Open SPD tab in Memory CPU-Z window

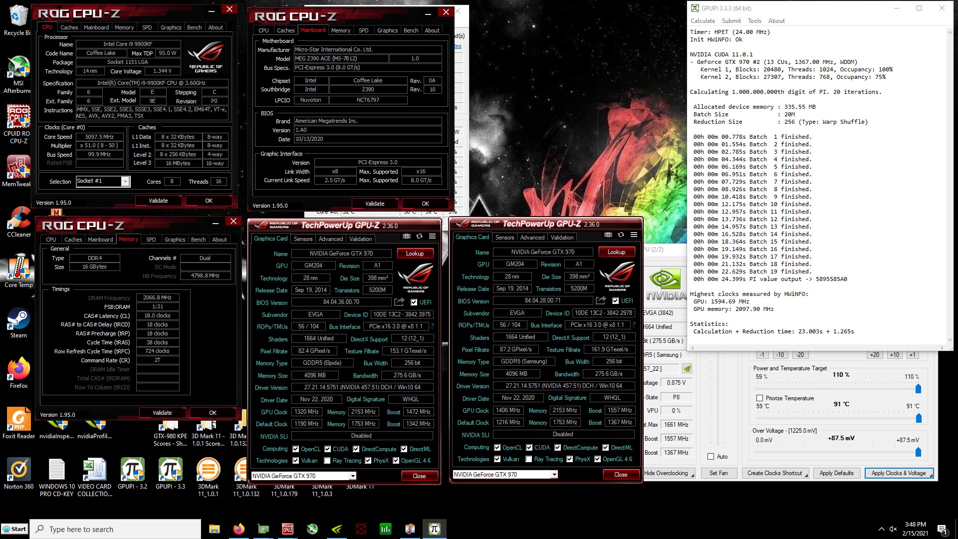pyautogui.click(x=151, y=240)
